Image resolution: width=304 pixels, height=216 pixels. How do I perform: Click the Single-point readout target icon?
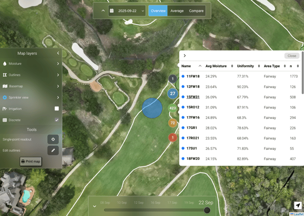[53, 139]
